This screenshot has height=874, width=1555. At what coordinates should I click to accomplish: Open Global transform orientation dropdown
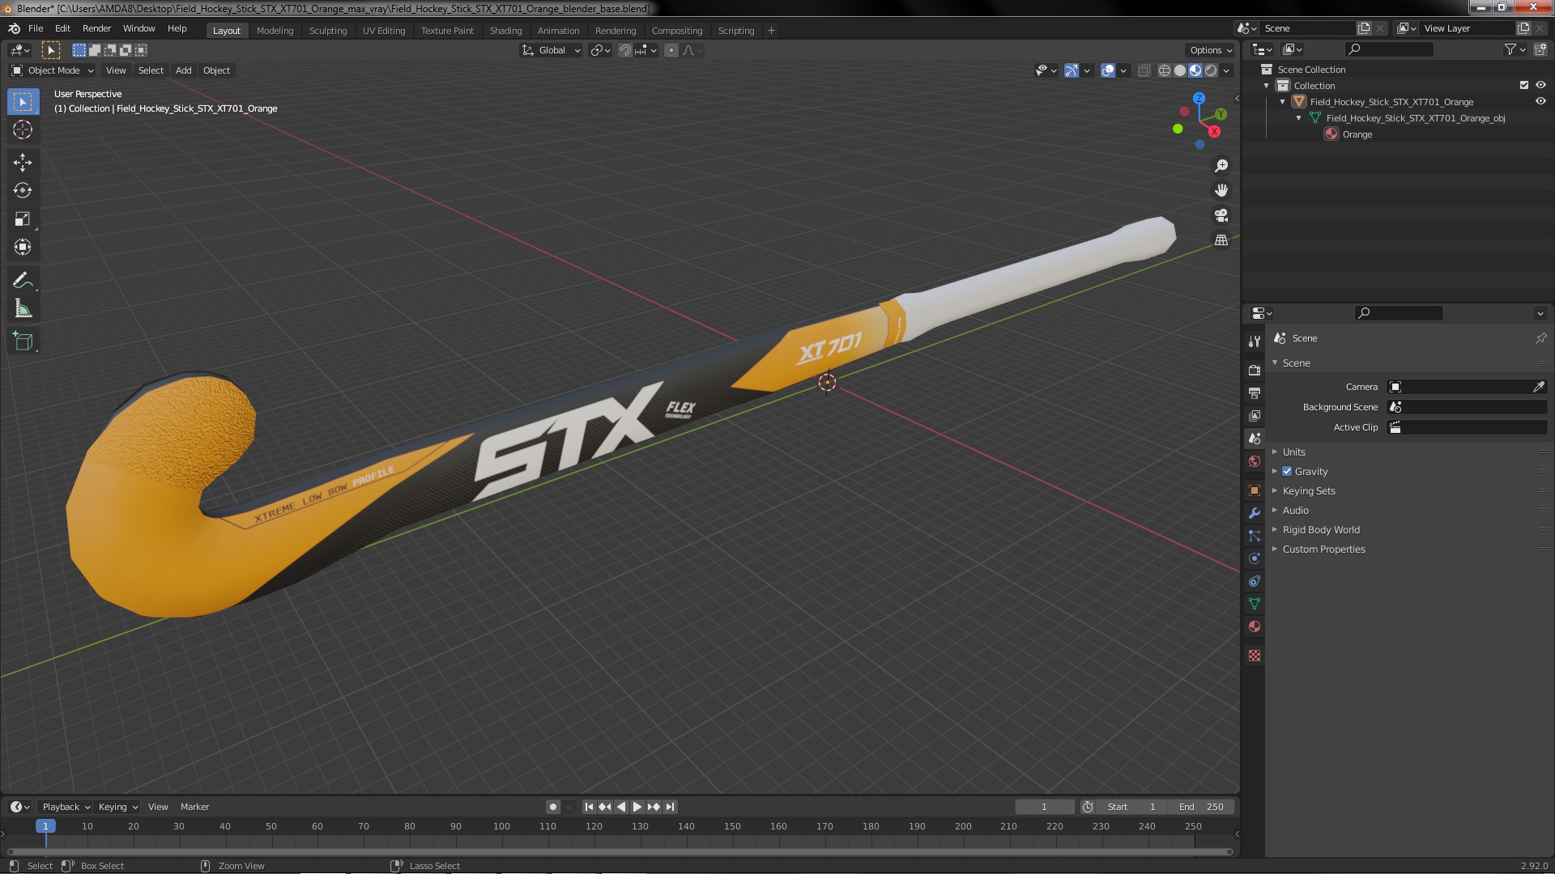pos(551,50)
